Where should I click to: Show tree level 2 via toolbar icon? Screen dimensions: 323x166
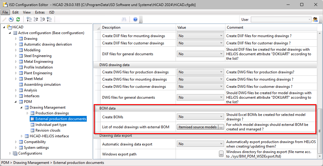[x=36, y=20]
